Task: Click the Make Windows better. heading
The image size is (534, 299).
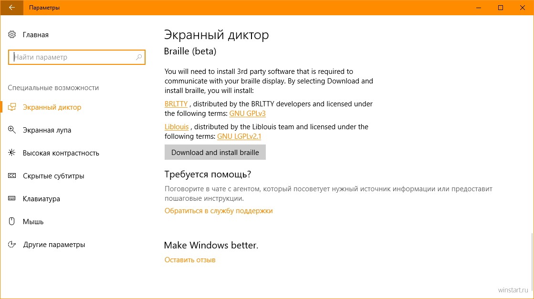Action: click(x=211, y=245)
